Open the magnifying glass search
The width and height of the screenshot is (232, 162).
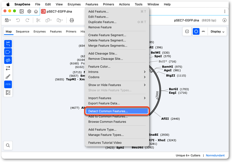pyautogui.click(x=8, y=146)
